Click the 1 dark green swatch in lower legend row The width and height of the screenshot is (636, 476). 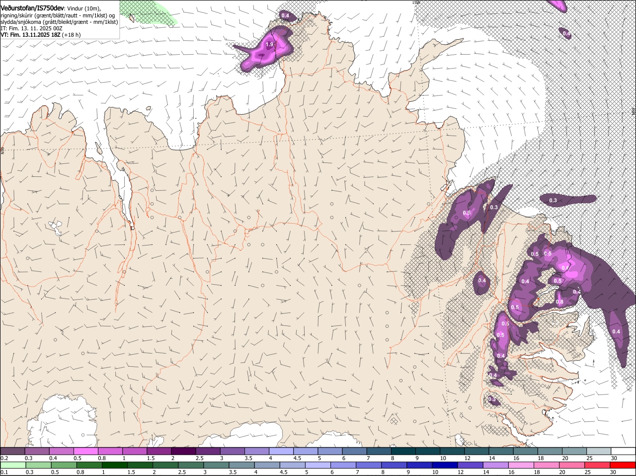coord(115,465)
